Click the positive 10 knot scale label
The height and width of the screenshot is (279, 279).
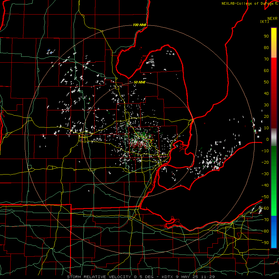point(266,128)
